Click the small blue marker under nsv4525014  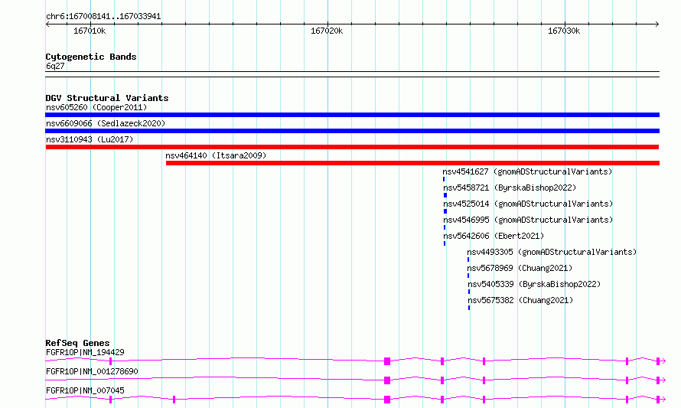tap(445, 211)
